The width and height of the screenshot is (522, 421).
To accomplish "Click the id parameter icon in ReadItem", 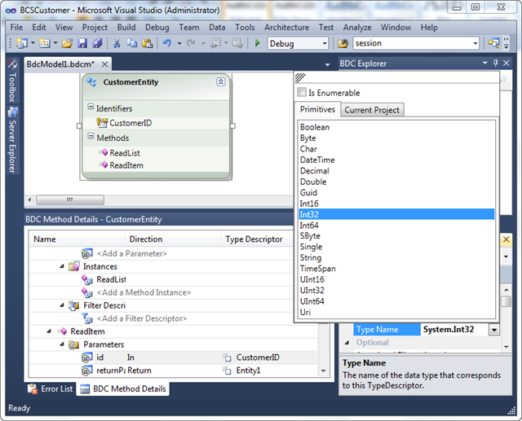I will point(87,357).
